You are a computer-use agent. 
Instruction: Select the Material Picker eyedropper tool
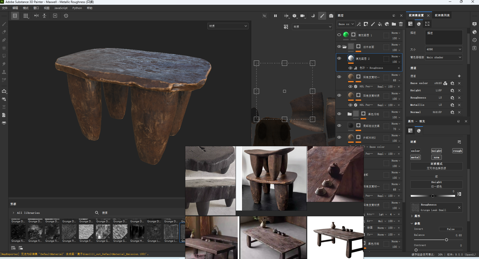(4, 80)
